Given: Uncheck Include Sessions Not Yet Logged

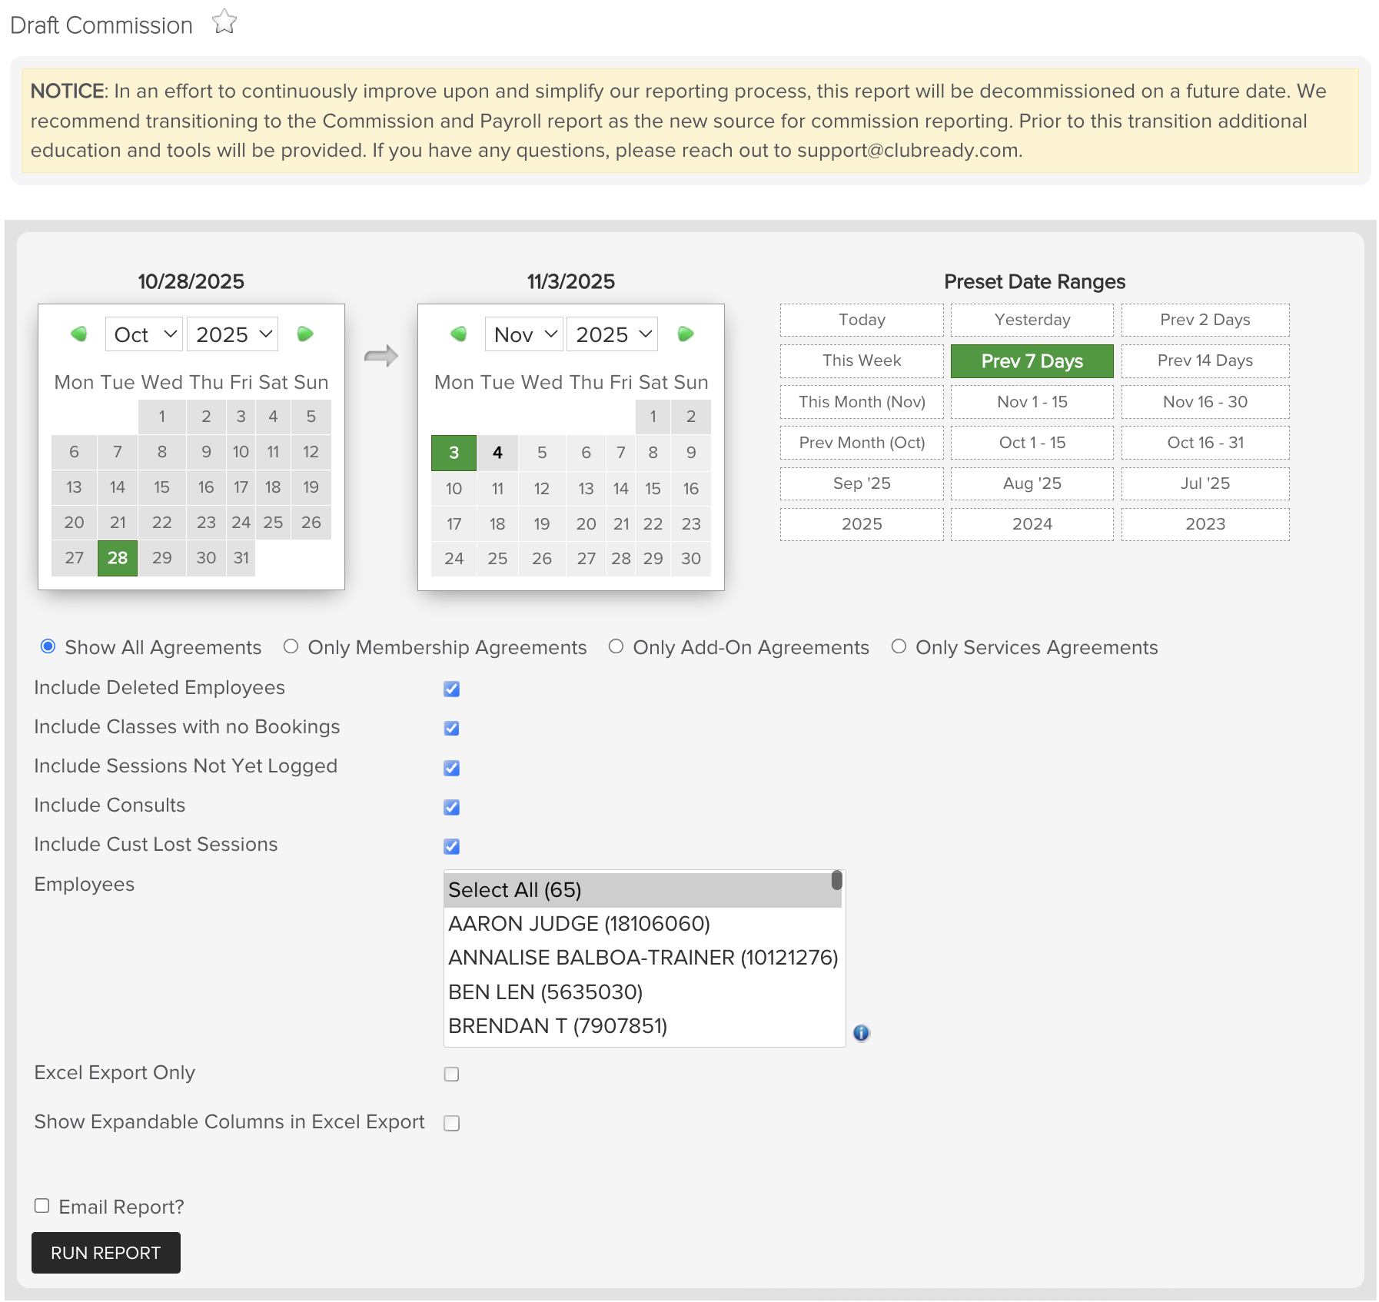Looking at the screenshot, I should click(452, 768).
